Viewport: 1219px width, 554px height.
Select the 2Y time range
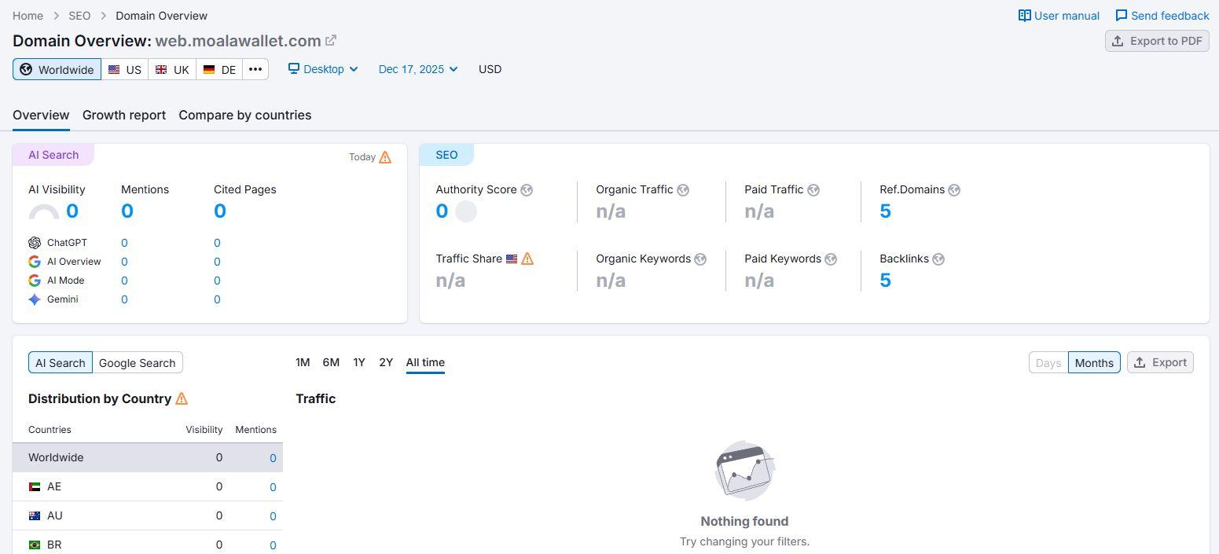pos(386,362)
